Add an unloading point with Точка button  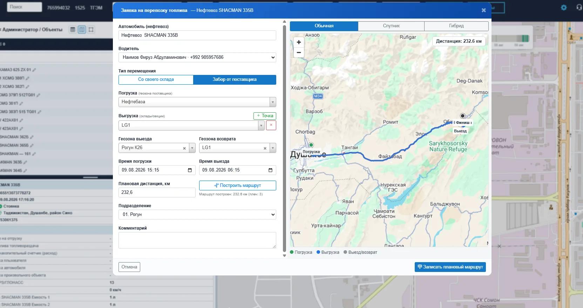tap(265, 116)
